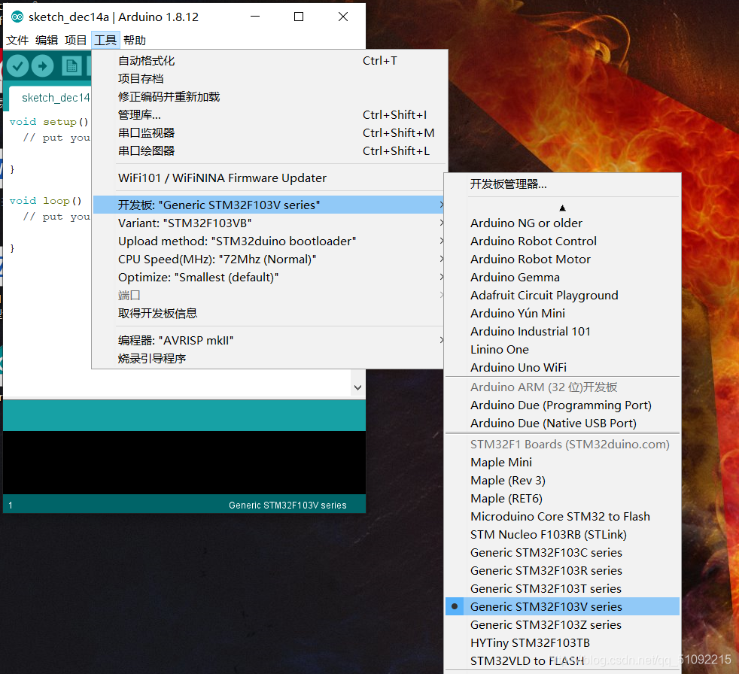
Task: Choose Microduino Core STM32 to Flash
Action: tap(562, 516)
